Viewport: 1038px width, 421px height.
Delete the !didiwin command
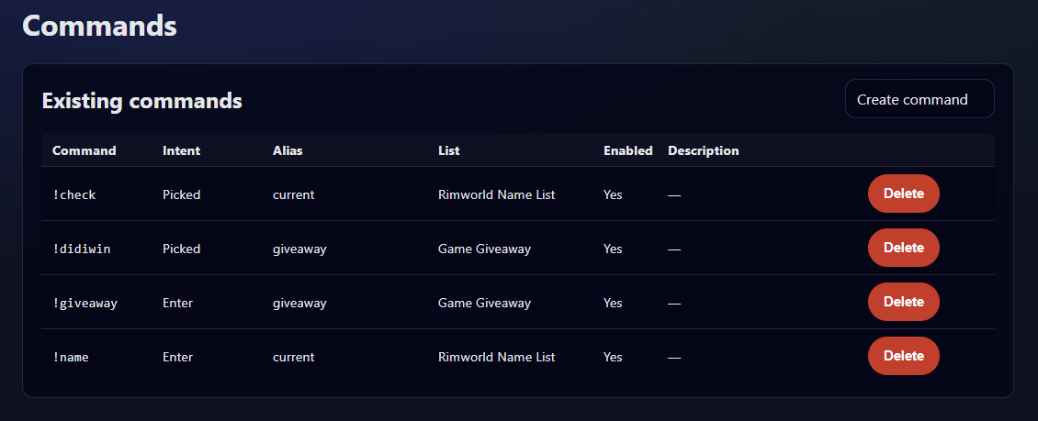pyautogui.click(x=903, y=248)
